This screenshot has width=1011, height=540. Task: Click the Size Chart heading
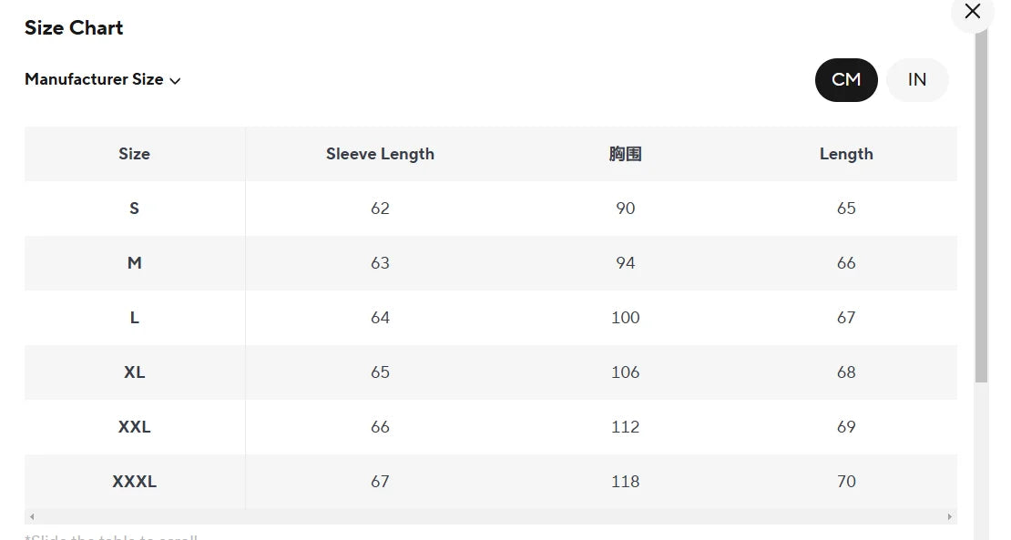coord(74,28)
